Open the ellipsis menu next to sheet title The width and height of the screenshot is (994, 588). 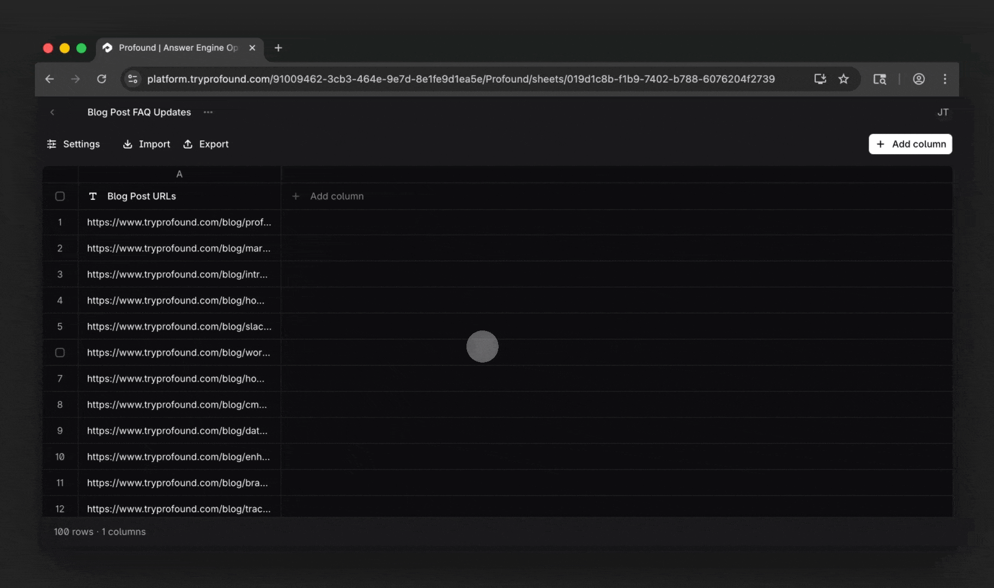208,112
